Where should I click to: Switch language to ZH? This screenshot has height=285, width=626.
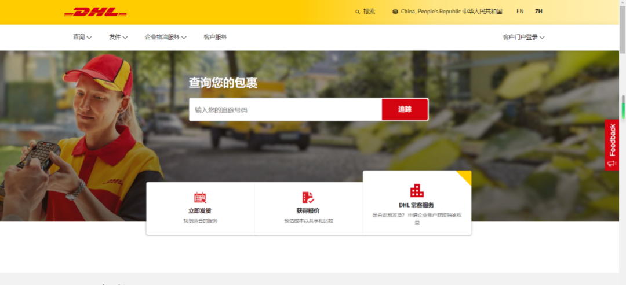(538, 12)
